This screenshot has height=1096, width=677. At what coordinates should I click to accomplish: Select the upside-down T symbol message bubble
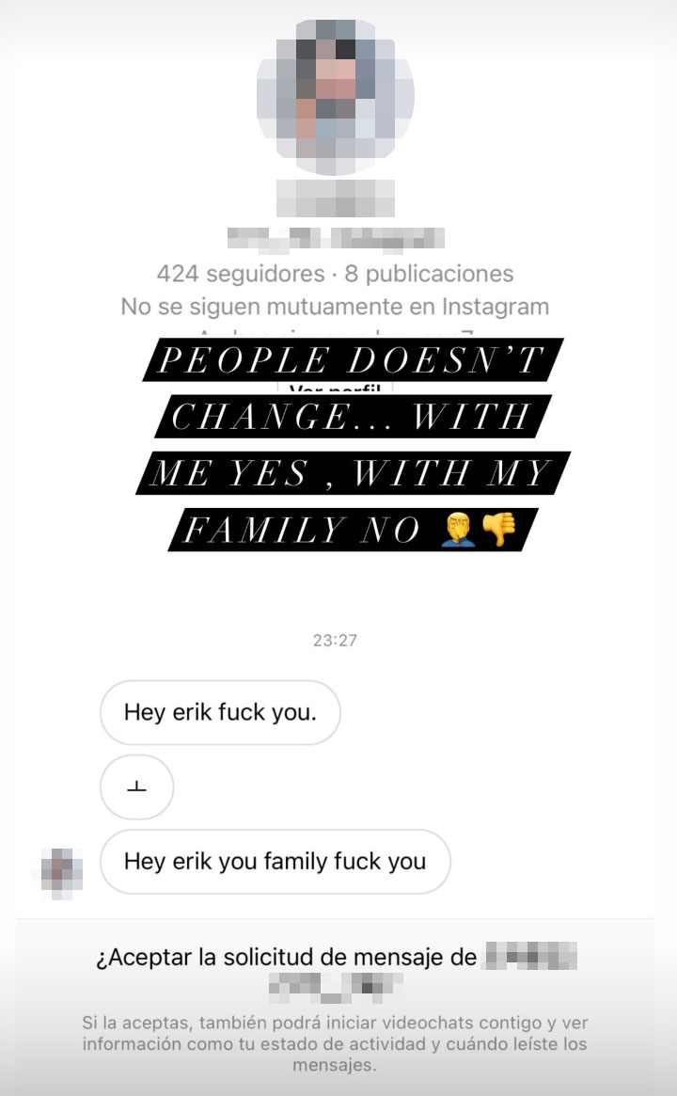[137, 787]
